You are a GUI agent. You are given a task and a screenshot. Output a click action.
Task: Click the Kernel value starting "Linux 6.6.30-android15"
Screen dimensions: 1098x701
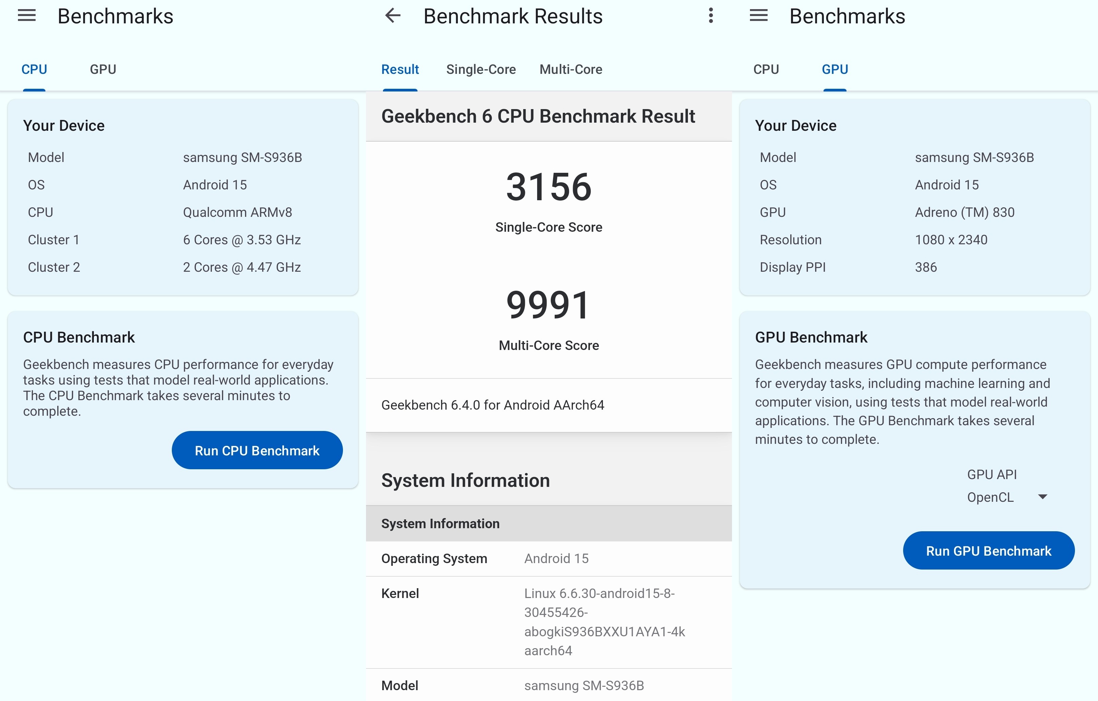tap(605, 622)
